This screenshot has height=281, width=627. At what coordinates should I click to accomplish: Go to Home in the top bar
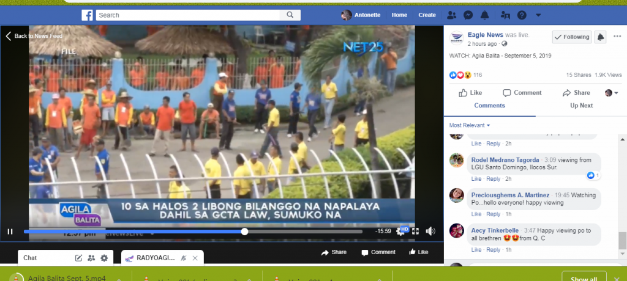399,15
